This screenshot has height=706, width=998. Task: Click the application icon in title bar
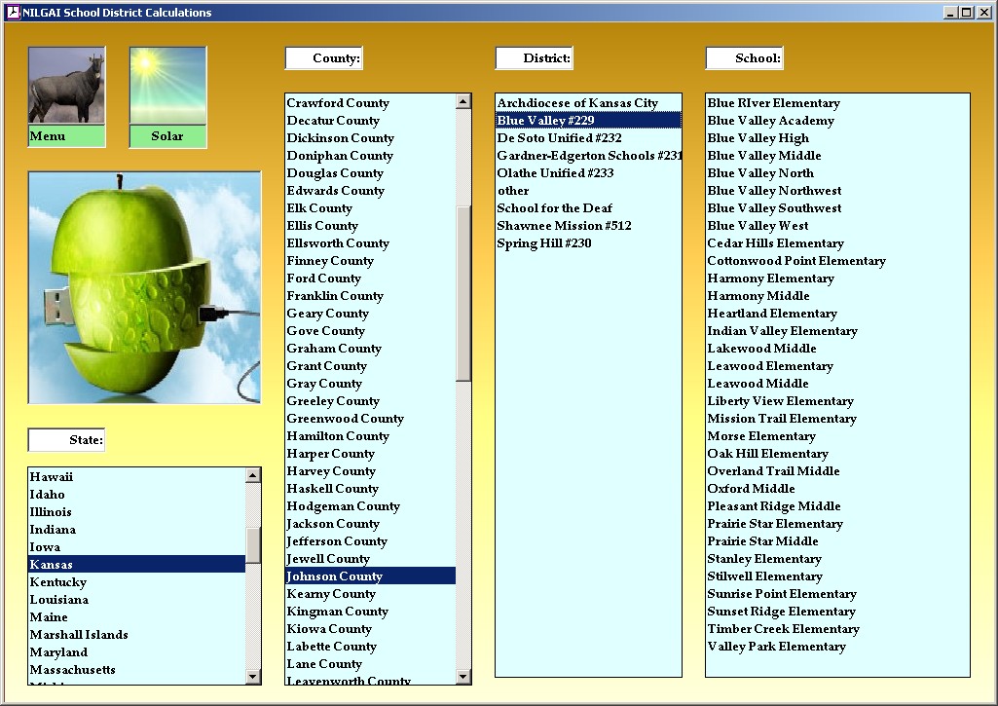(x=13, y=13)
